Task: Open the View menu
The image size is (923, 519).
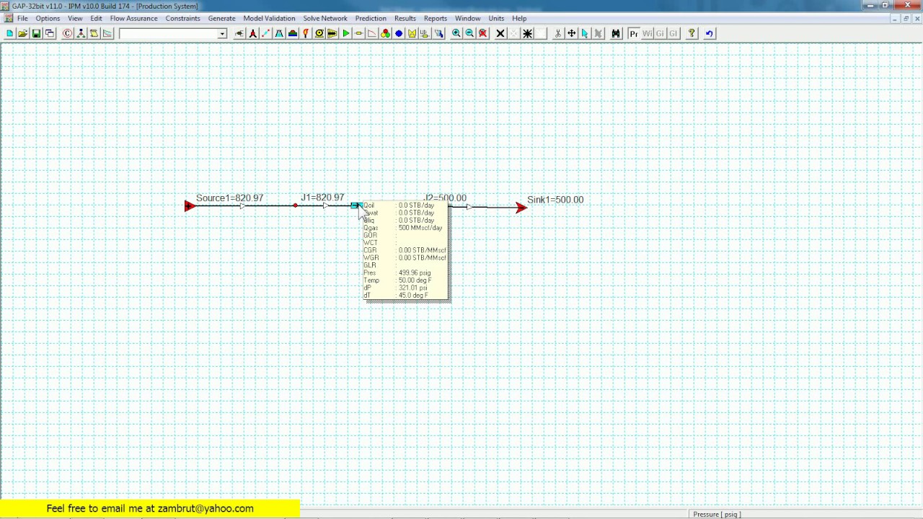Action: (75, 18)
